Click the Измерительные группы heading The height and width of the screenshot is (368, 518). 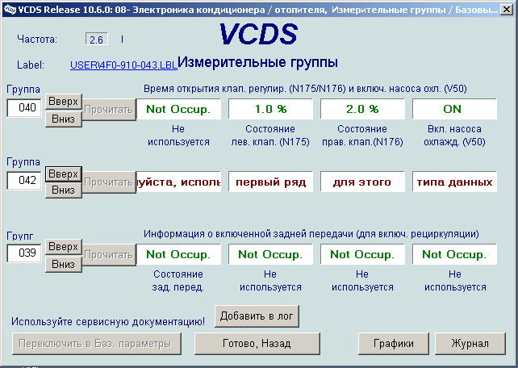pyautogui.click(x=257, y=62)
